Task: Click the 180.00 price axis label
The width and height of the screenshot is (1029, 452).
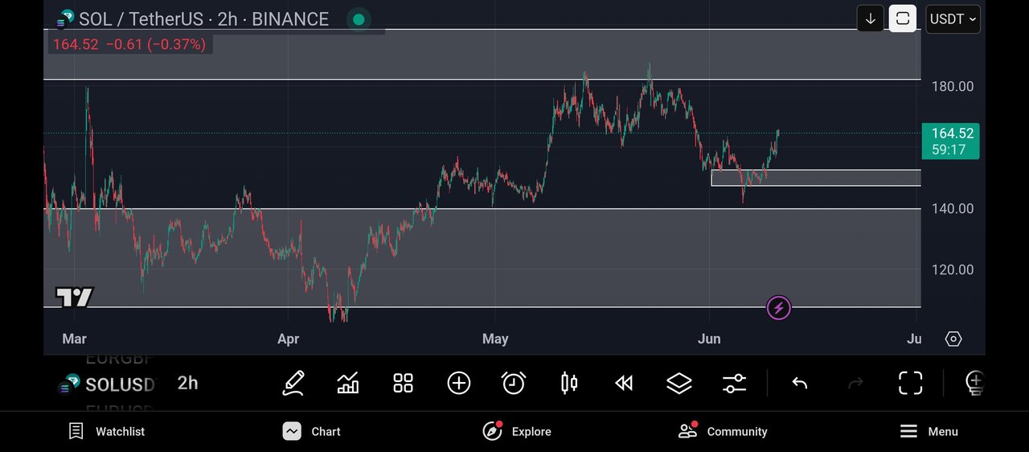Action: (953, 86)
